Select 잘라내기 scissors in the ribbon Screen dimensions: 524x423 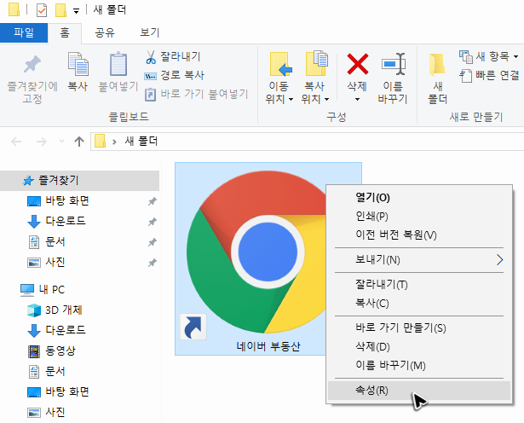173,56
